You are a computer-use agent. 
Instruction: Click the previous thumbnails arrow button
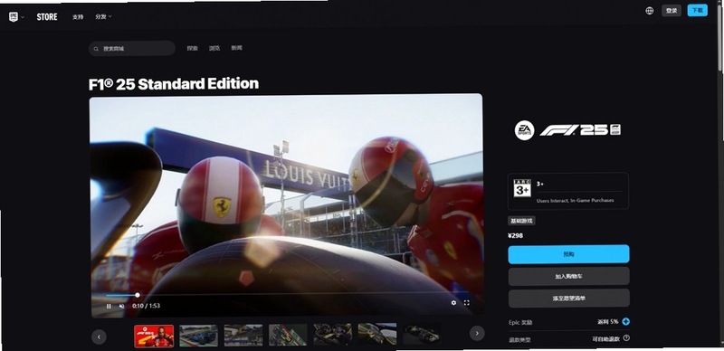click(99, 337)
